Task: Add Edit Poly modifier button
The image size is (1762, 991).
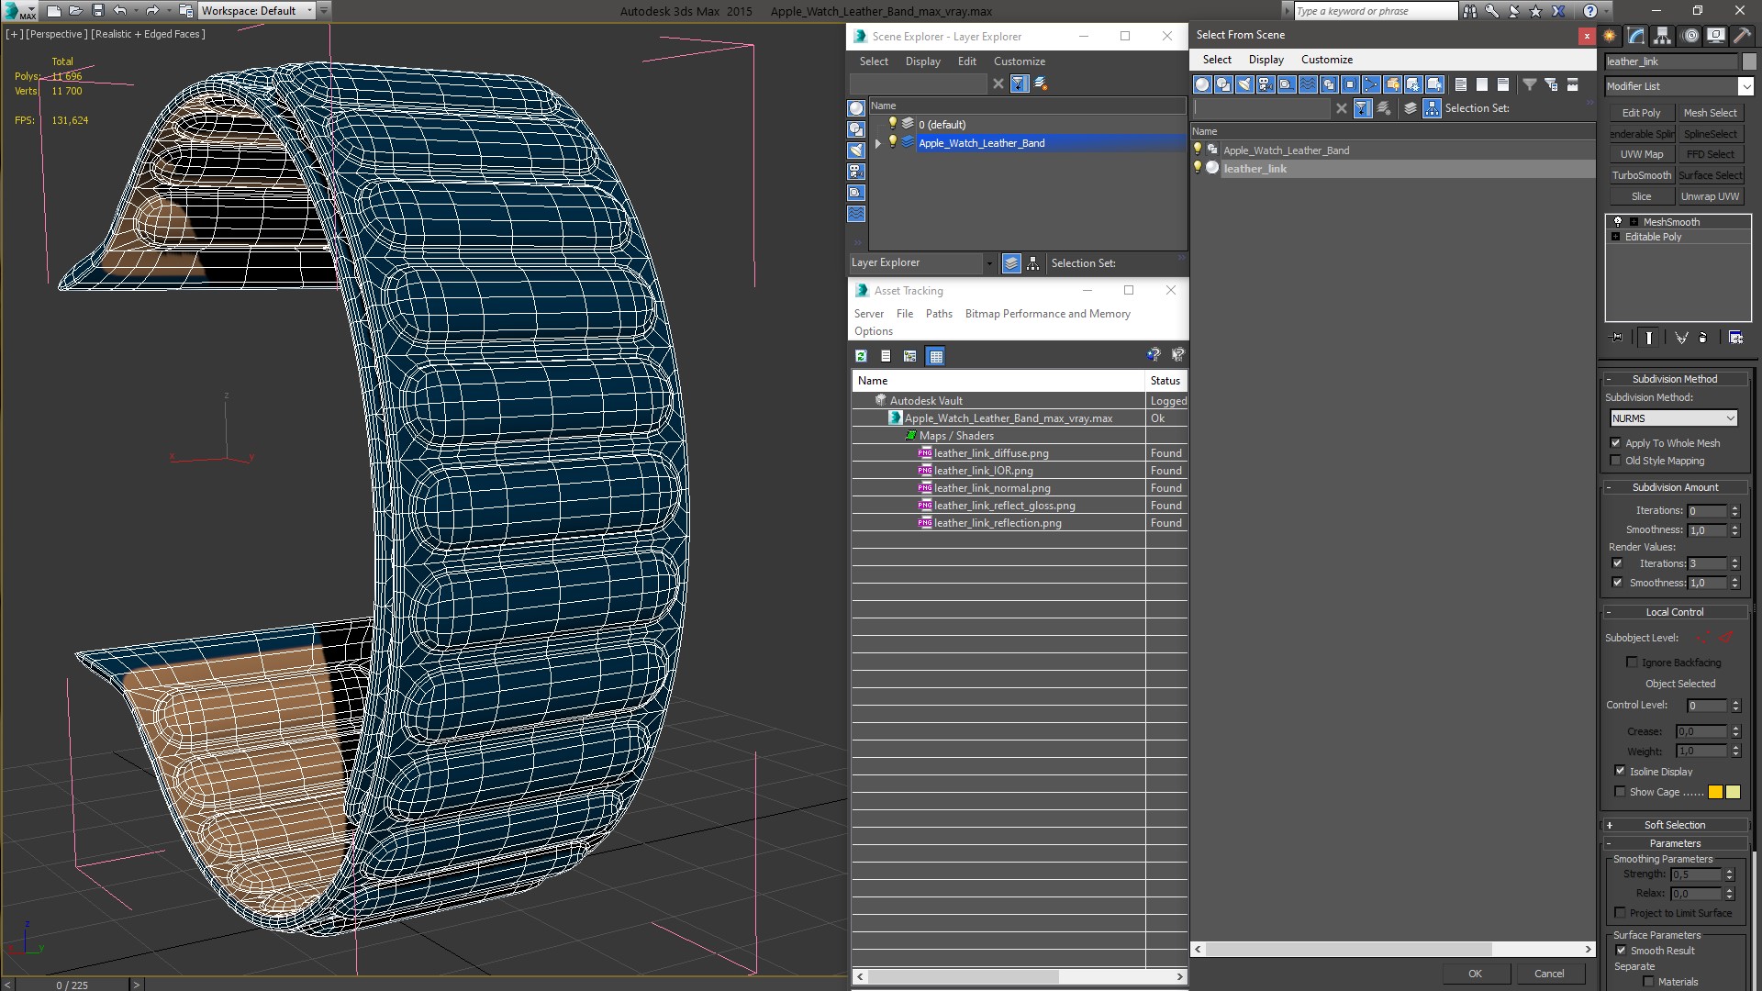Action: 1641,113
